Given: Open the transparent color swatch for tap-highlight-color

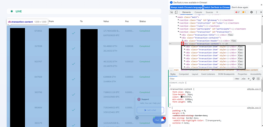Looking at the screenshot, I should [x=207, y=120].
